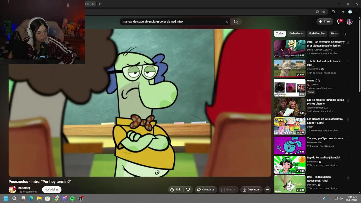Viewport: 361px width, 203px height.
Task: Bookmark this page with the star icon
Action: [324, 12]
